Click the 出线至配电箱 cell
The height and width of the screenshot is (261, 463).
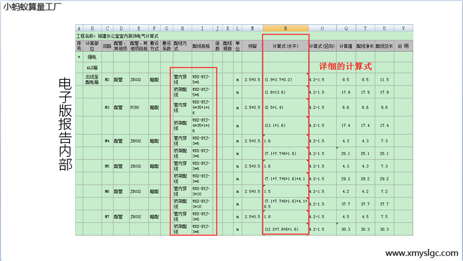pyautogui.click(x=92, y=80)
